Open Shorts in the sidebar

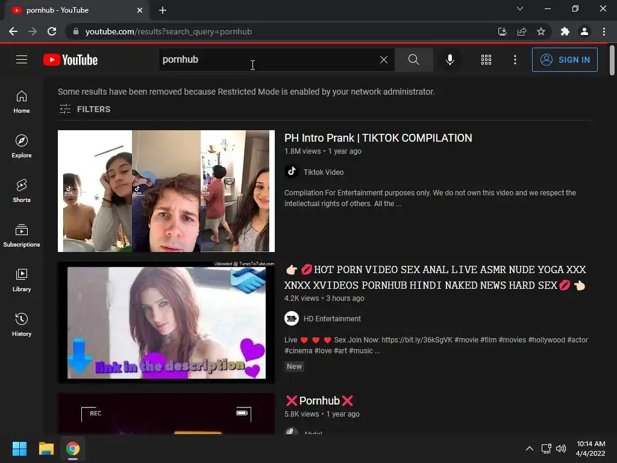(22, 191)
